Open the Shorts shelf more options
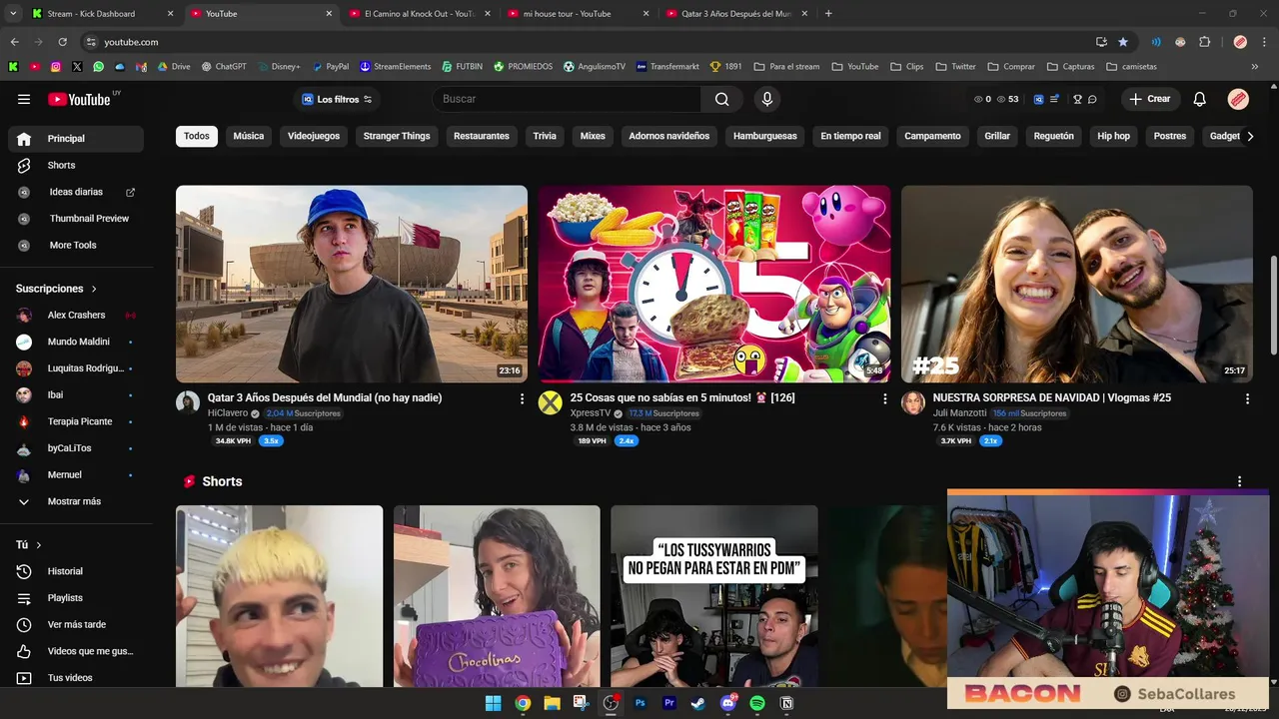This screenshot has width=1279, height=719. pyautogui.click(x=1239, y=481)
